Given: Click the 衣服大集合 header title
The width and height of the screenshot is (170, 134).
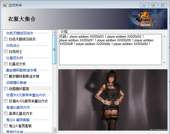Looking at the screenshot, I should (x=22, y=19).
